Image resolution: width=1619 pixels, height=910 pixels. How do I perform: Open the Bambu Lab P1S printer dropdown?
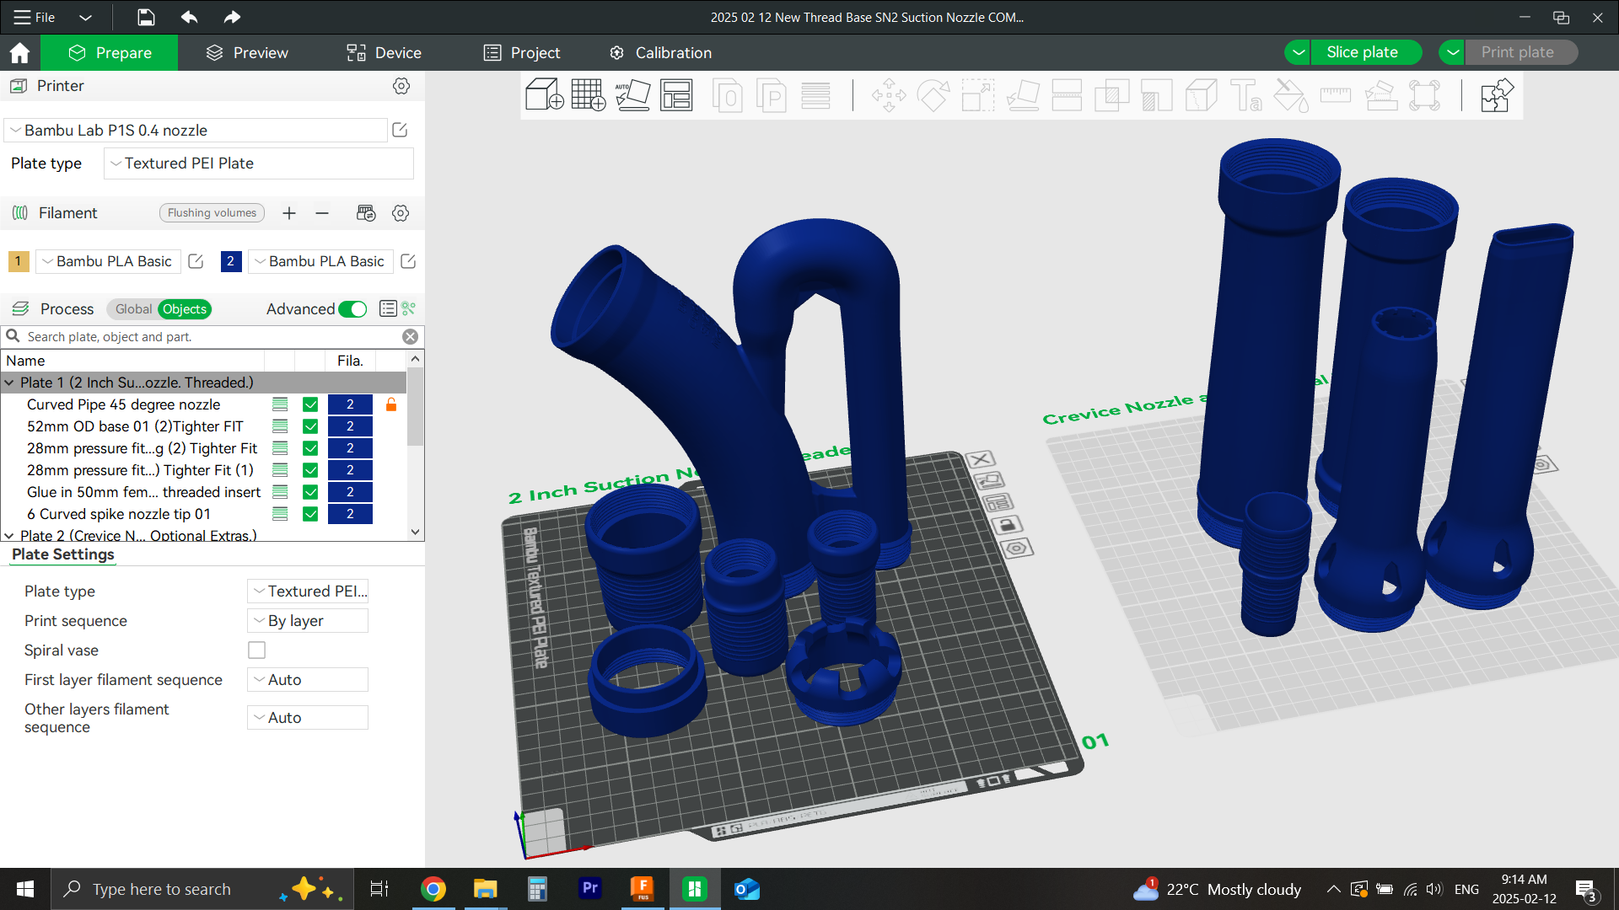(x=196, y=130)
